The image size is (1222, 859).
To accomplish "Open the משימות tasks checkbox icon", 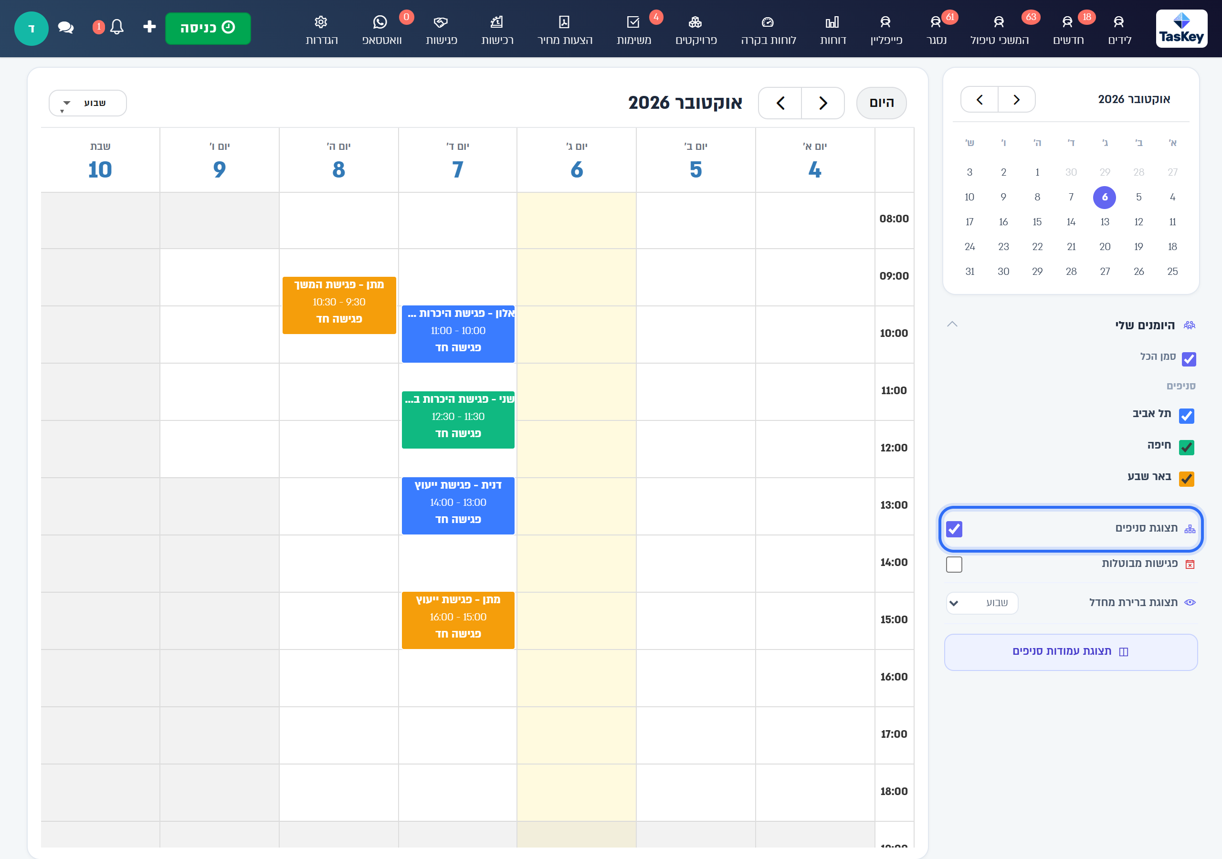I will click(x=633, y=22).
